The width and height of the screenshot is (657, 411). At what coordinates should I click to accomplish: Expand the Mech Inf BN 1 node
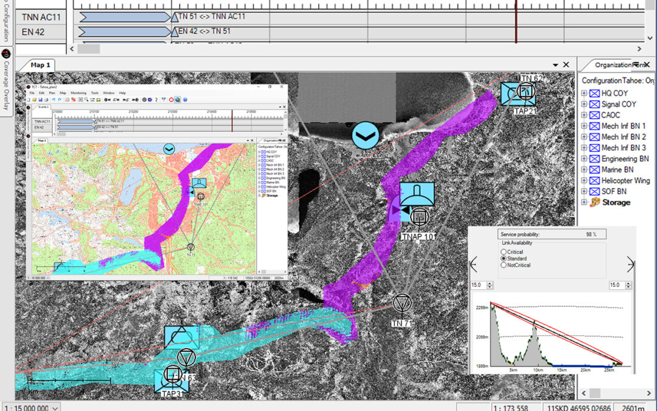584,126
